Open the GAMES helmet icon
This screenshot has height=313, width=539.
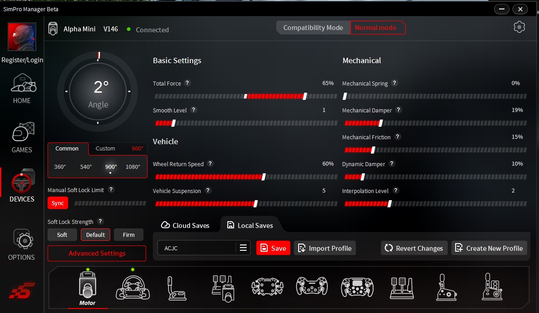pos(22,133)
